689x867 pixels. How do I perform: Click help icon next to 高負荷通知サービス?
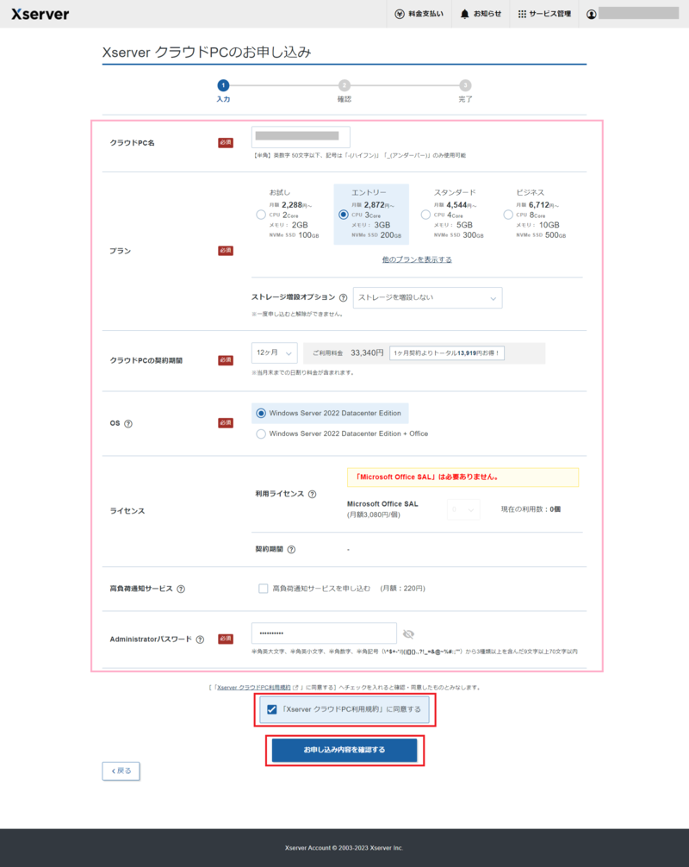181,589
